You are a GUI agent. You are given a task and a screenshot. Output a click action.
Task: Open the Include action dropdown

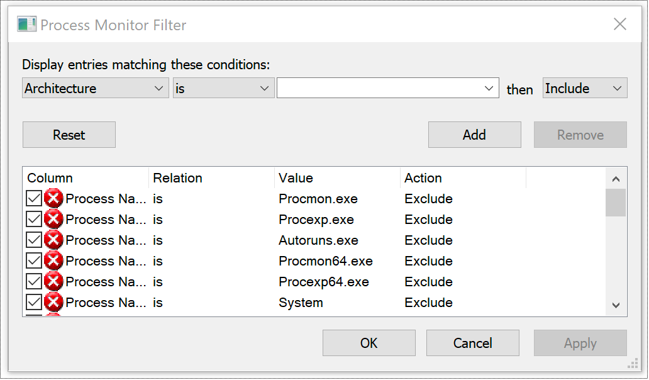click(585, 88)
